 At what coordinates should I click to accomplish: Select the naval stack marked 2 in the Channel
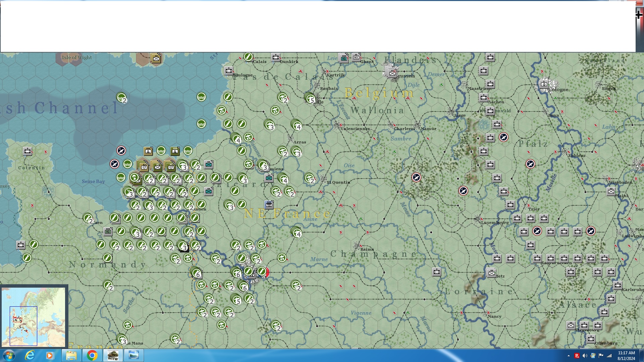[121, 98]
